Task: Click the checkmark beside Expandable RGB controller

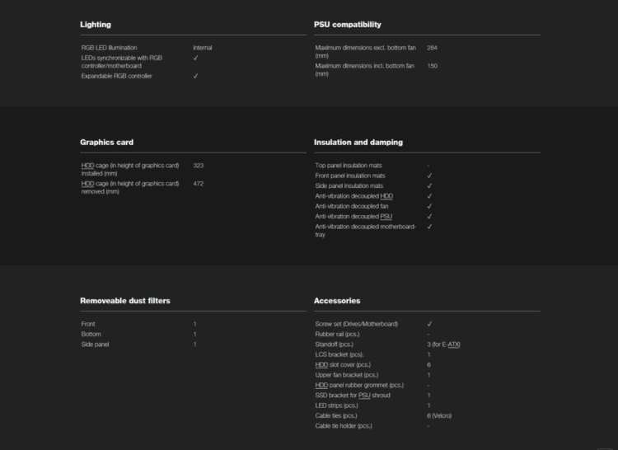Action: pyautogui.click(x=195, y=76)
